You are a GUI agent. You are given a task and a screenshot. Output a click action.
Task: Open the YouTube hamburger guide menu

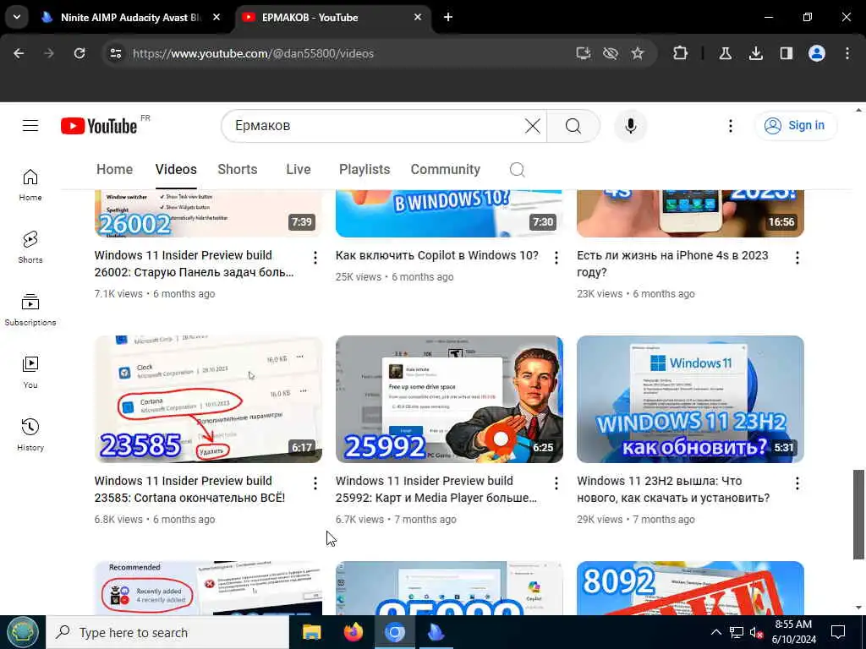coord(30,126)
